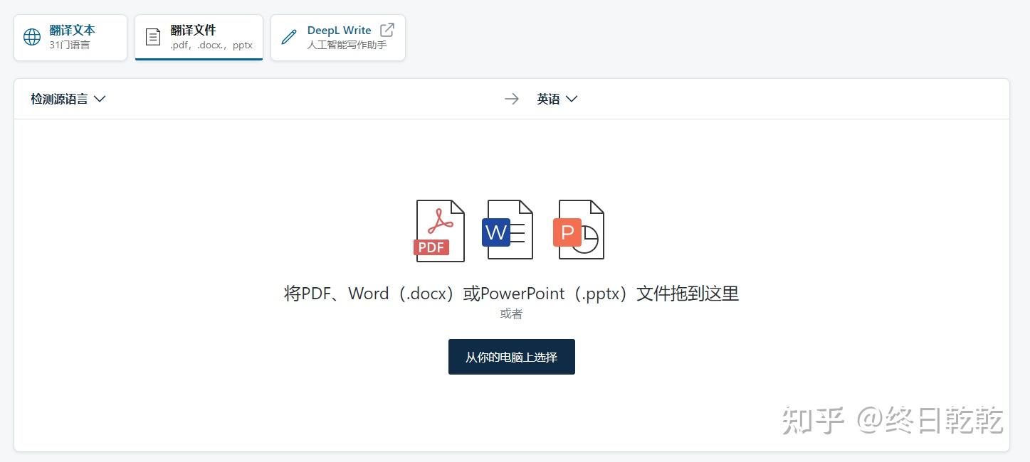1030x462 pixels.
Task: Click the 或者 text
Action: (511, 313)
